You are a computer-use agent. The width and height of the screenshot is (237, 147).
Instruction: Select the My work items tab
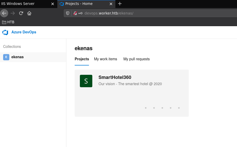106,59
